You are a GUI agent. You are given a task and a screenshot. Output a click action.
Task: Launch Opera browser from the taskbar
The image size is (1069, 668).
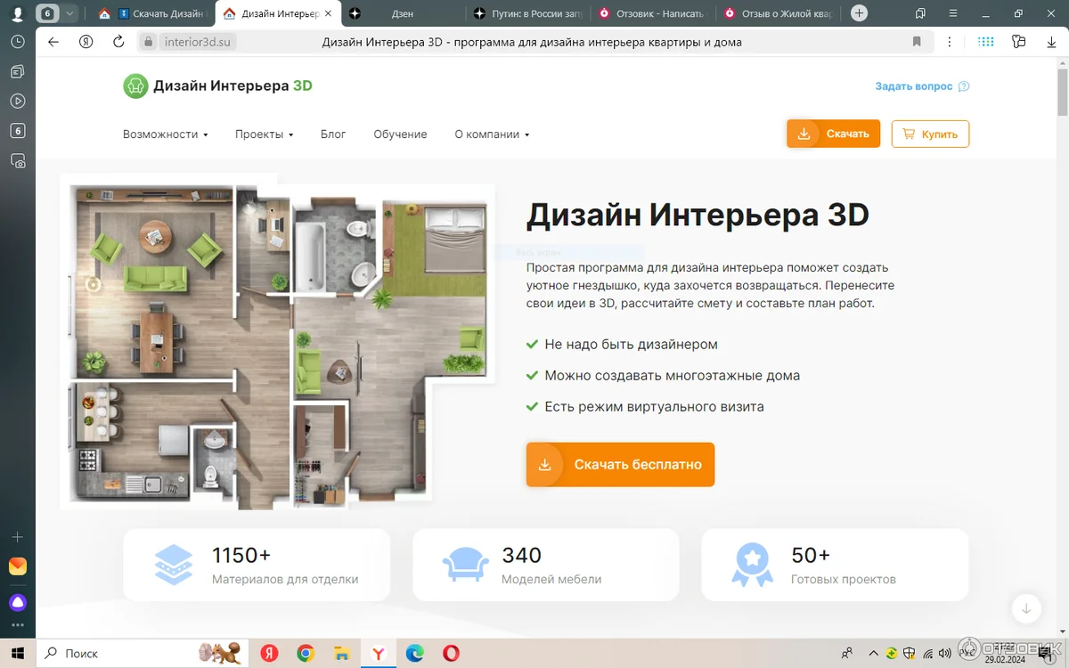[452, 653]
